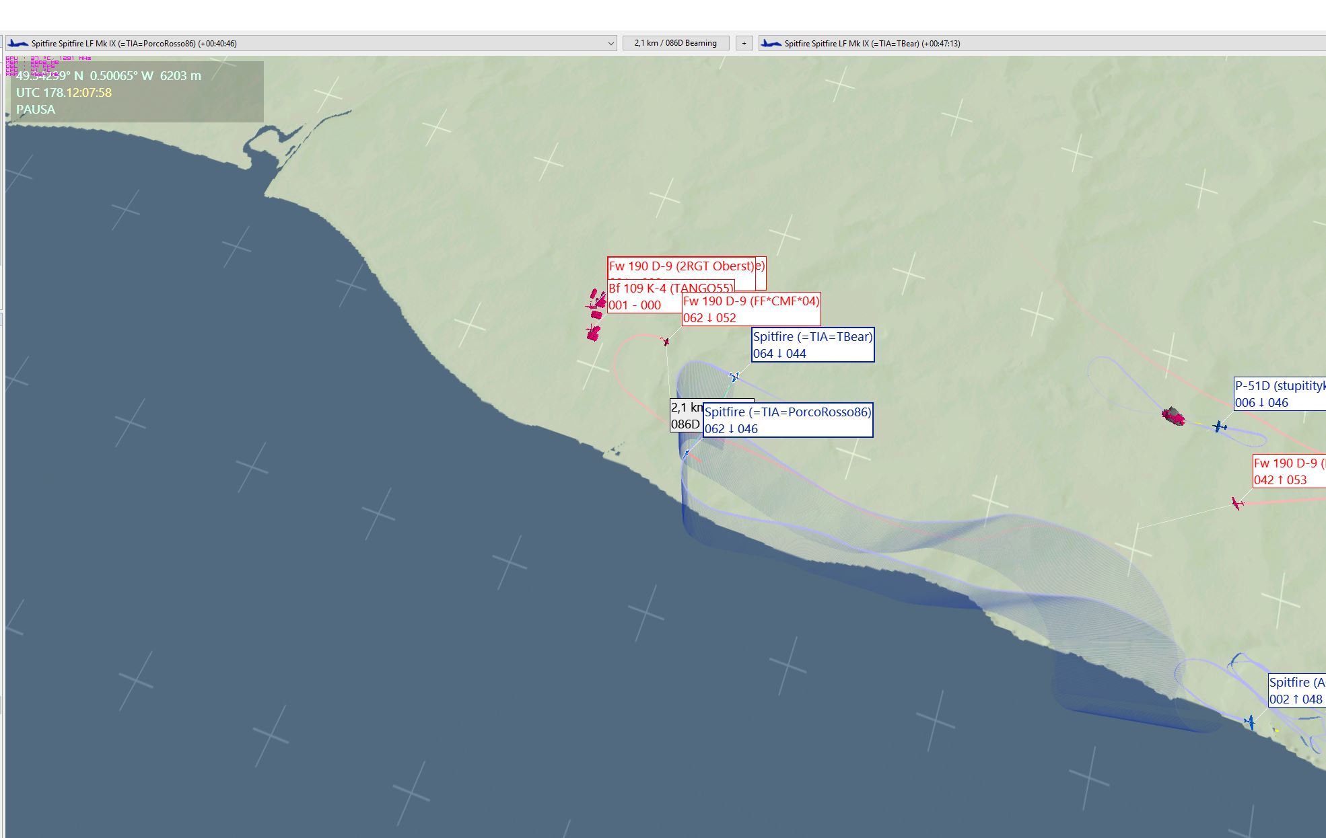The height and width of the screenshot is (838, 1326).
Task: Click the Fw 190 D-9 (FF*CMF*04) label
Action: coord(751,309)
